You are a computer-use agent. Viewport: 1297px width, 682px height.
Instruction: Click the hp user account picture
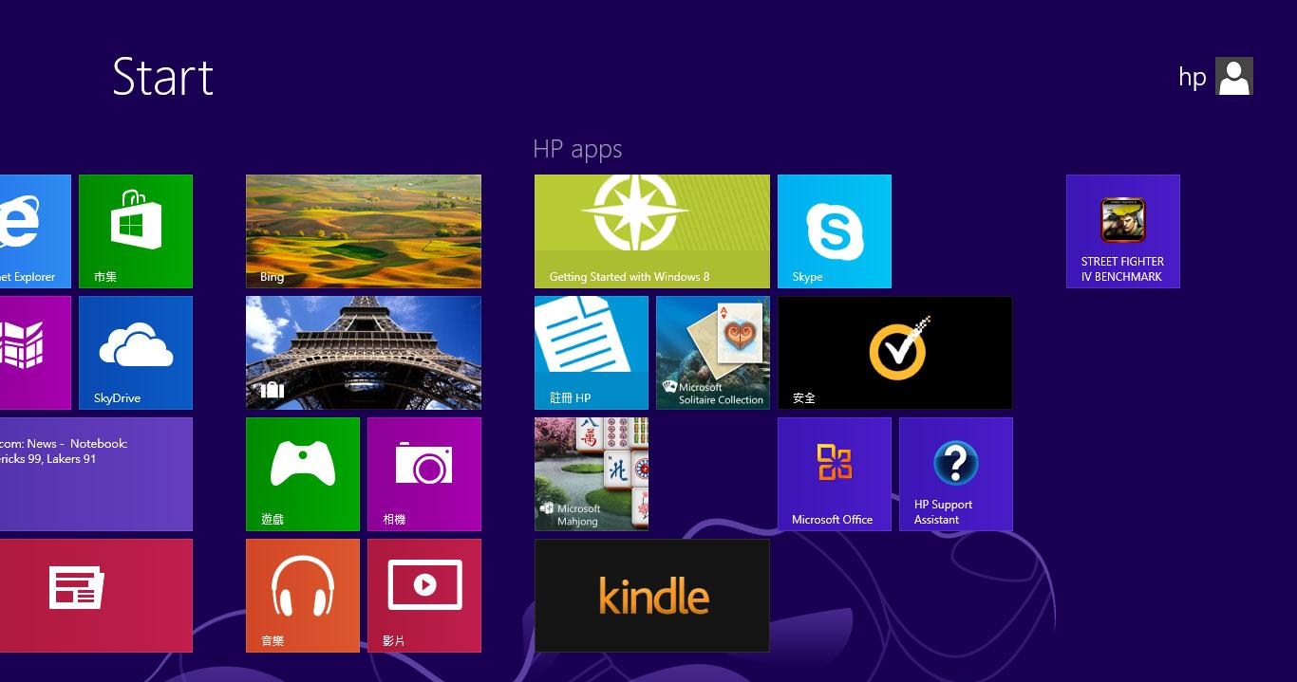[x=1233, y=76]
